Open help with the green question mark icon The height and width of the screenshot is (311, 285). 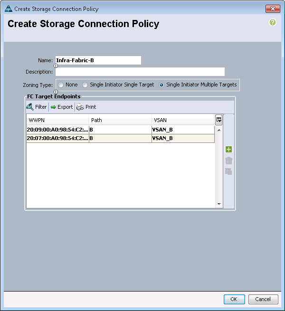(x=273, y=22)
